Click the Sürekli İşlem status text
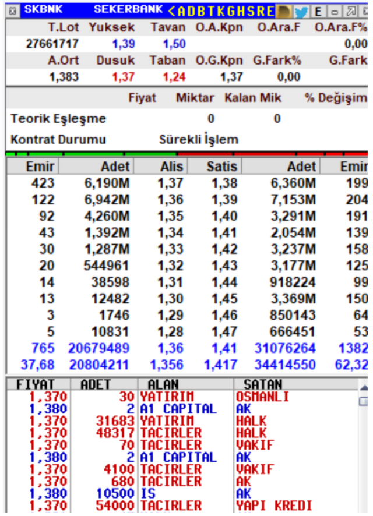This screenshot has width=373, height=516. pos(199,140)
